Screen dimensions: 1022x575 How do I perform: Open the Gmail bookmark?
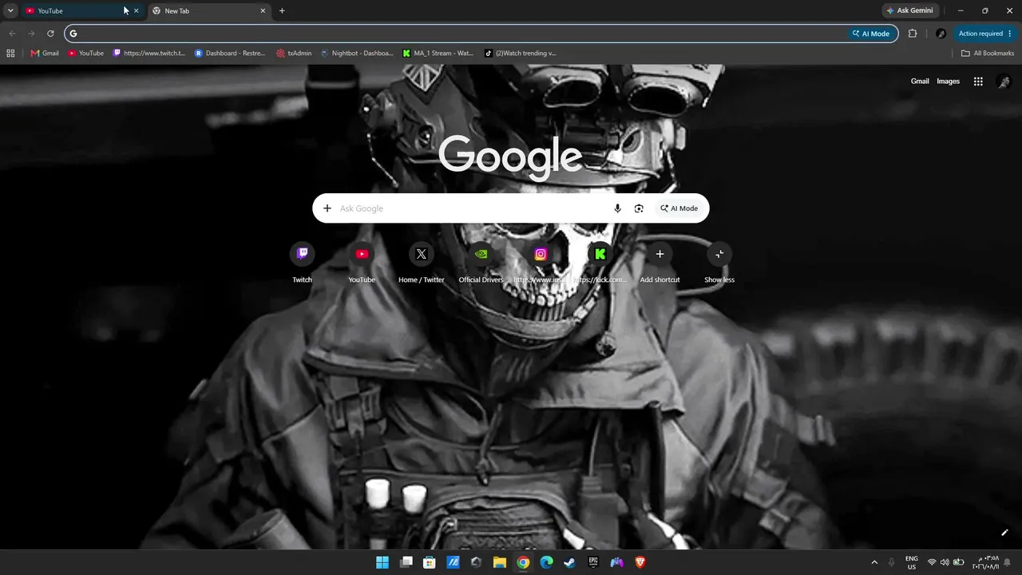(x=45, y=54)
